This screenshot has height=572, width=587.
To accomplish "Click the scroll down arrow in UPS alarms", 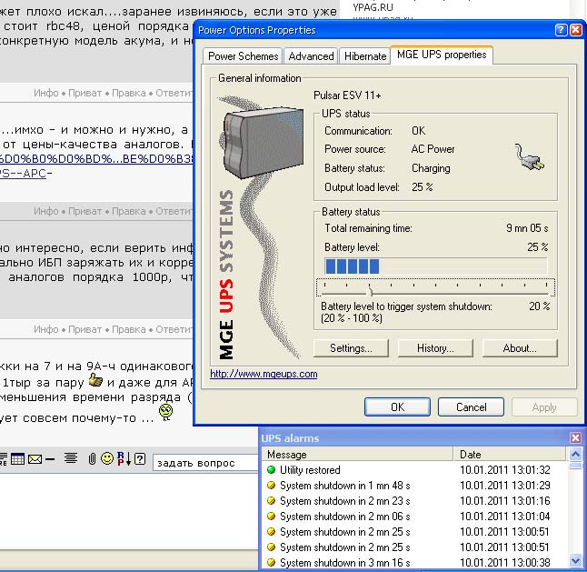I will [x=575, y=561].
